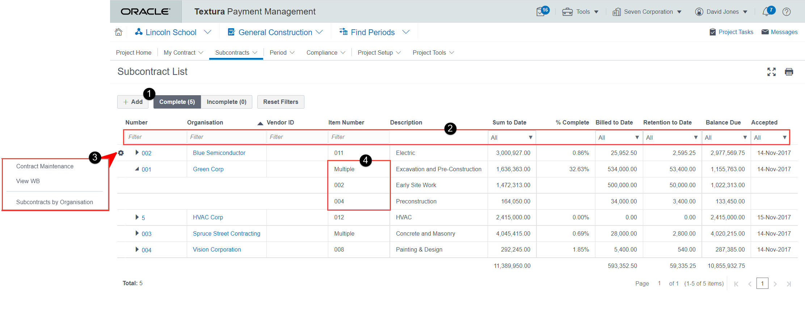Go to the next page arrow
Image resolution: width=805 pixels, height=312 pixels.
tap(775, 284)
